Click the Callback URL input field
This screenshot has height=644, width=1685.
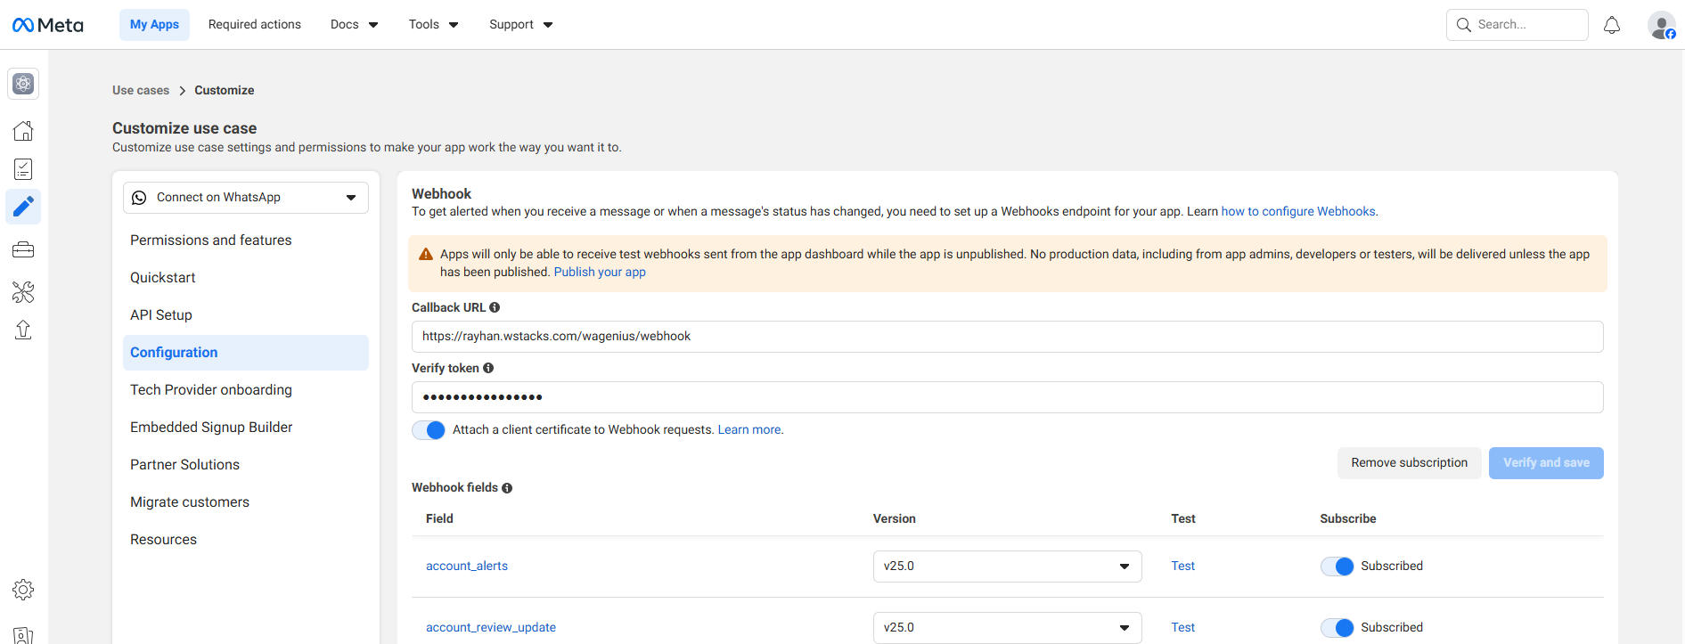pyautogui.click(x=1007, y=337)
